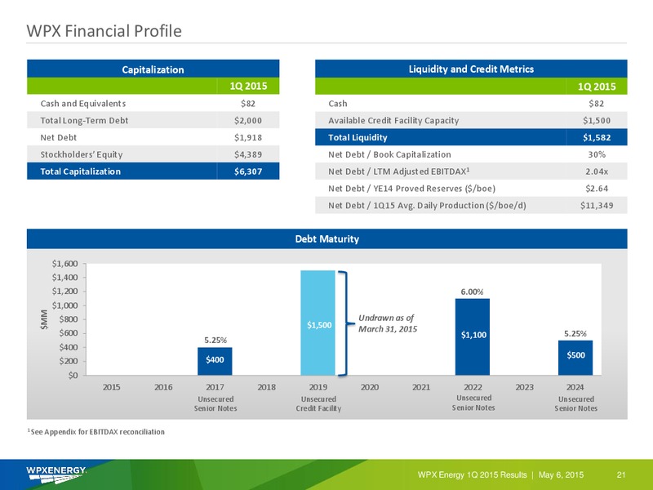The image size is (653, 490).
Task: Select the Cash and Equivalents row label
Action: click(x=83, y=104)
